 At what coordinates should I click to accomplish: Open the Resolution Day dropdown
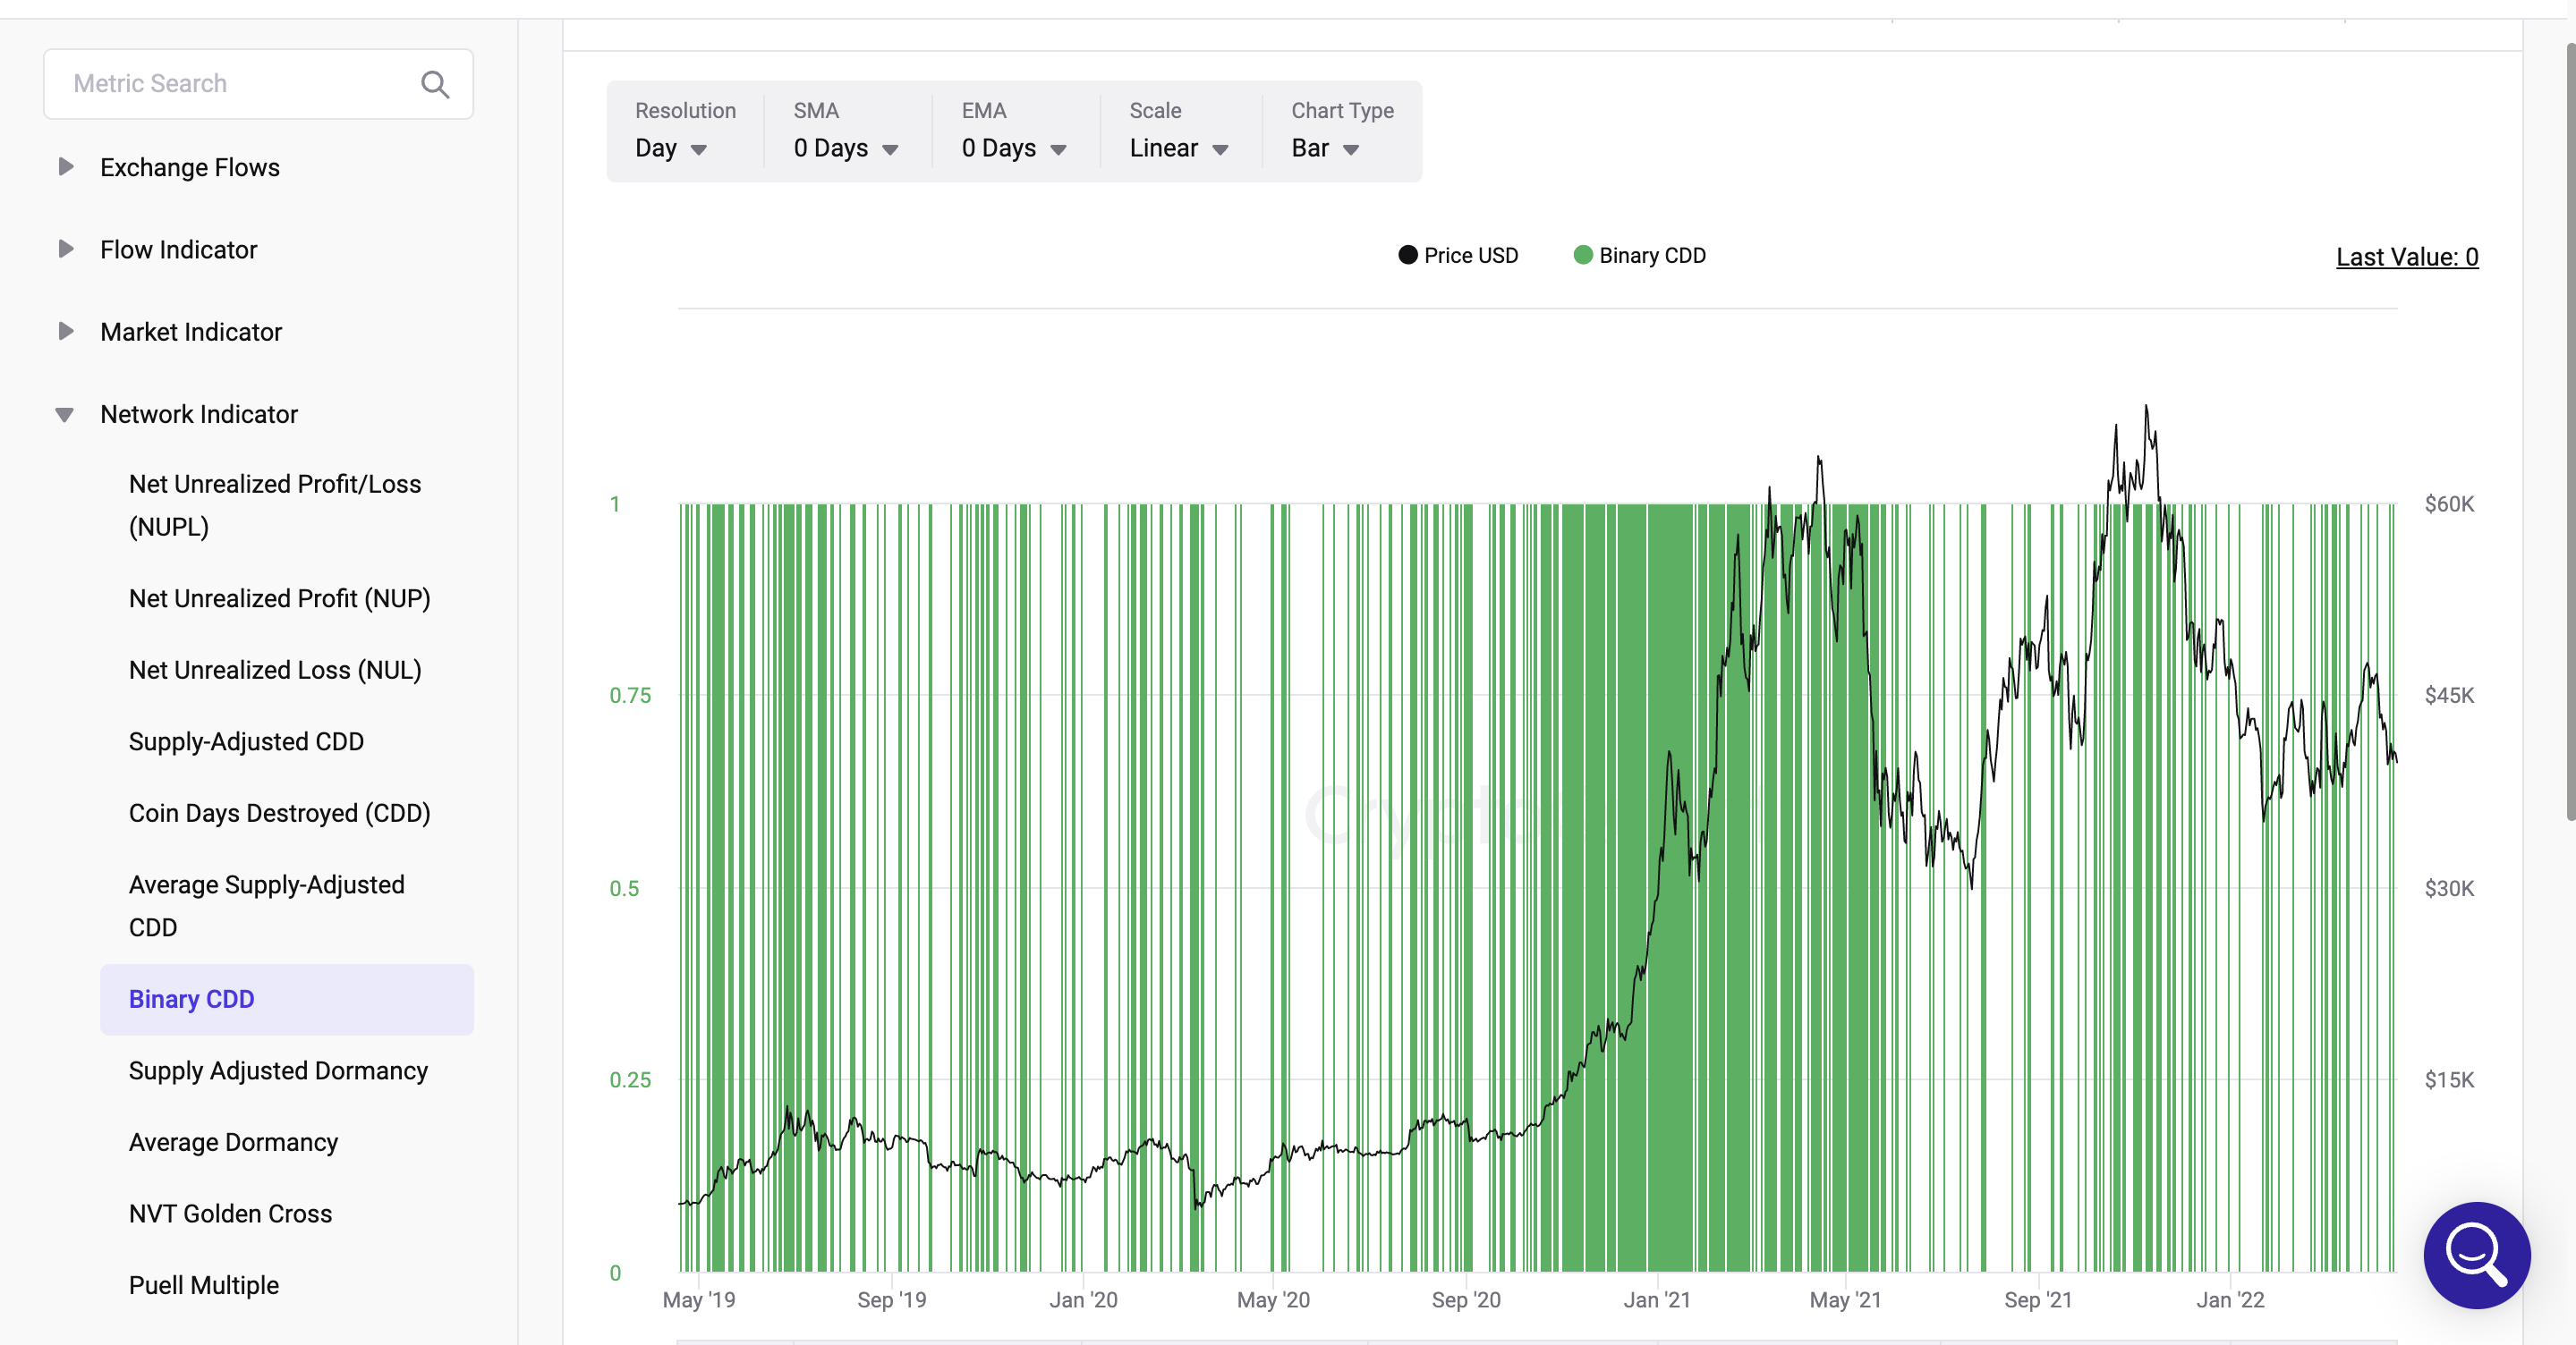672,148
